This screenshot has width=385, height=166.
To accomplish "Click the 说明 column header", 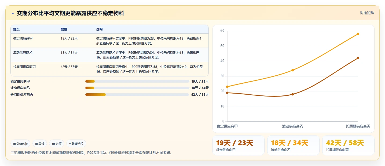I will tap(99, 29).
